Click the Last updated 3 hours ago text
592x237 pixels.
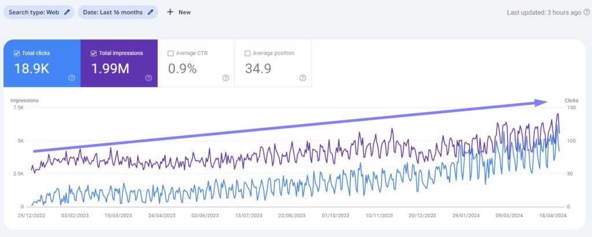point(543,12)
